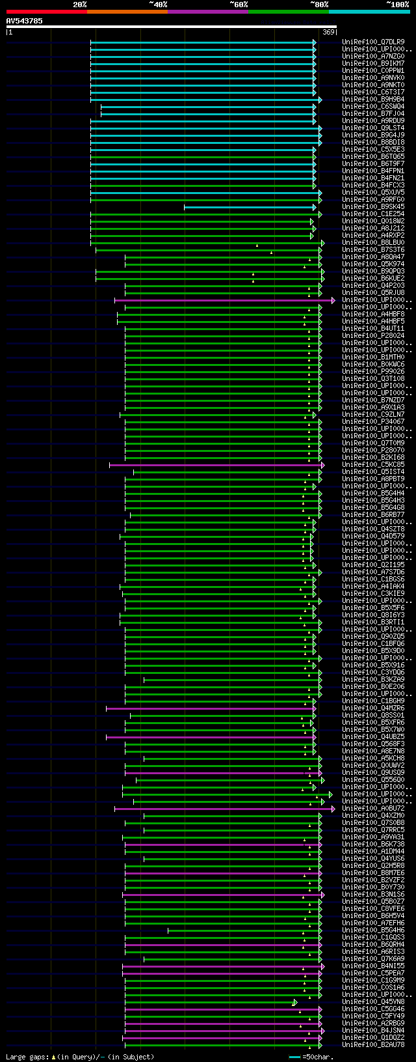Click the purple ~60% identity color segment
This screenshot has height=1062, width=416.
[208, 12]
